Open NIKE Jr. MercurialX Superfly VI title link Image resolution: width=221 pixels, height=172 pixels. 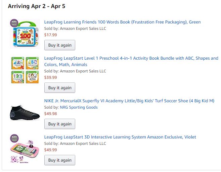pos(129,101)
